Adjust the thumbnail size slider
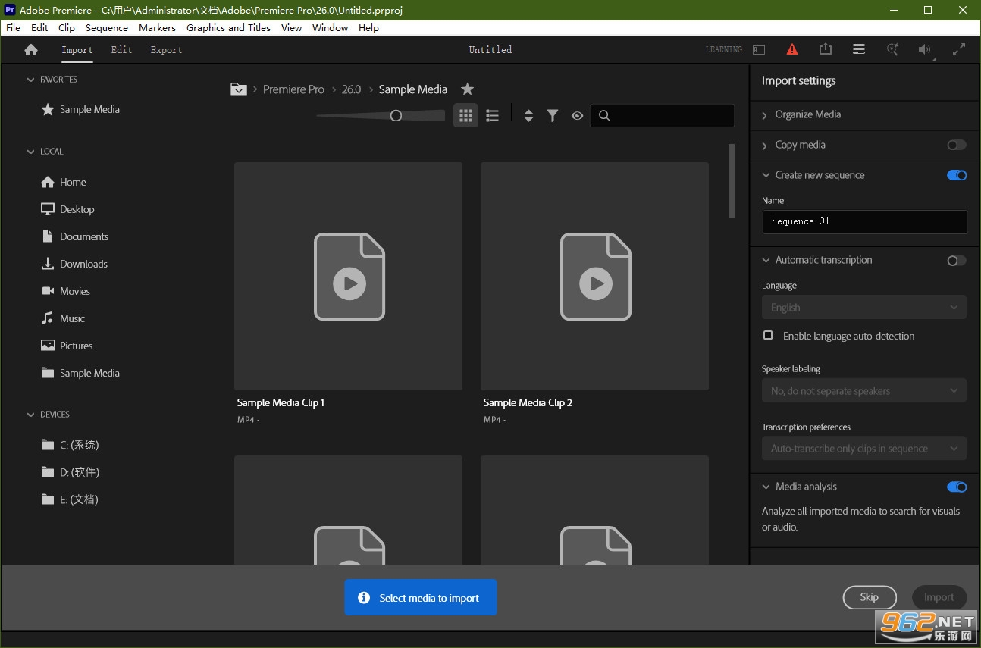Image resolution: width=981 pixels, height=648 pixels. tap(381, 115)
